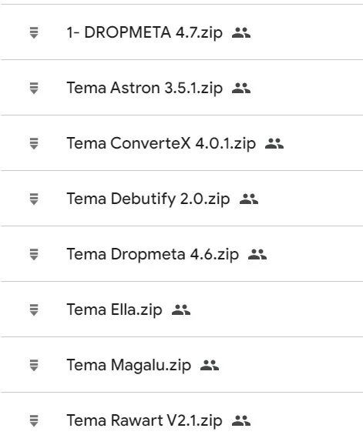The width and height of the screenshot is (363, 445).
Task: Click the shared icon after Tema Ella.zip
Action: [181, 309]
